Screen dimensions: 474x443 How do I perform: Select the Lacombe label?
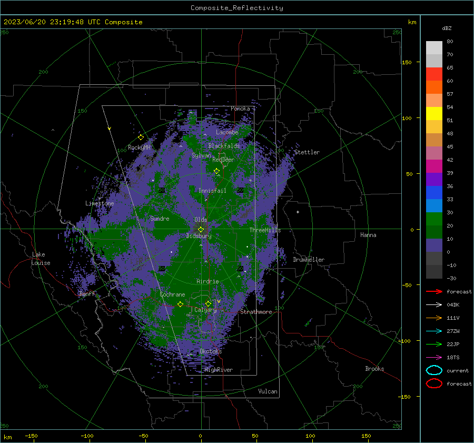tap(227, 132)
